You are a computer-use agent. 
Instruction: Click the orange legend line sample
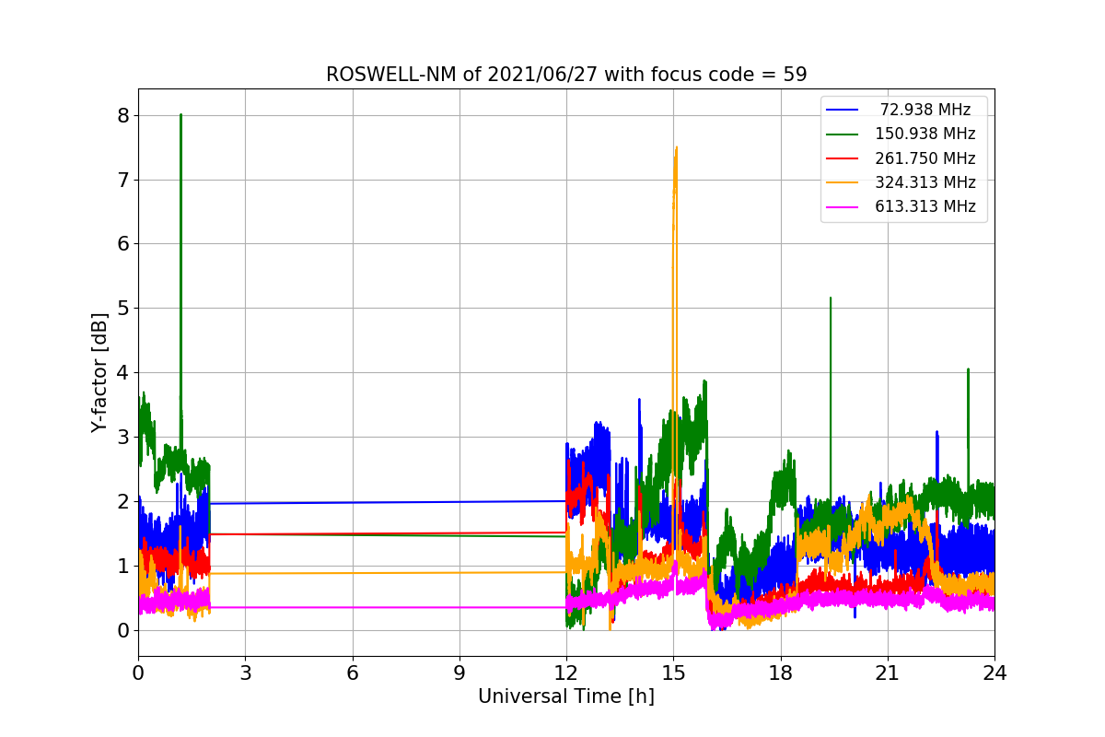843,182
